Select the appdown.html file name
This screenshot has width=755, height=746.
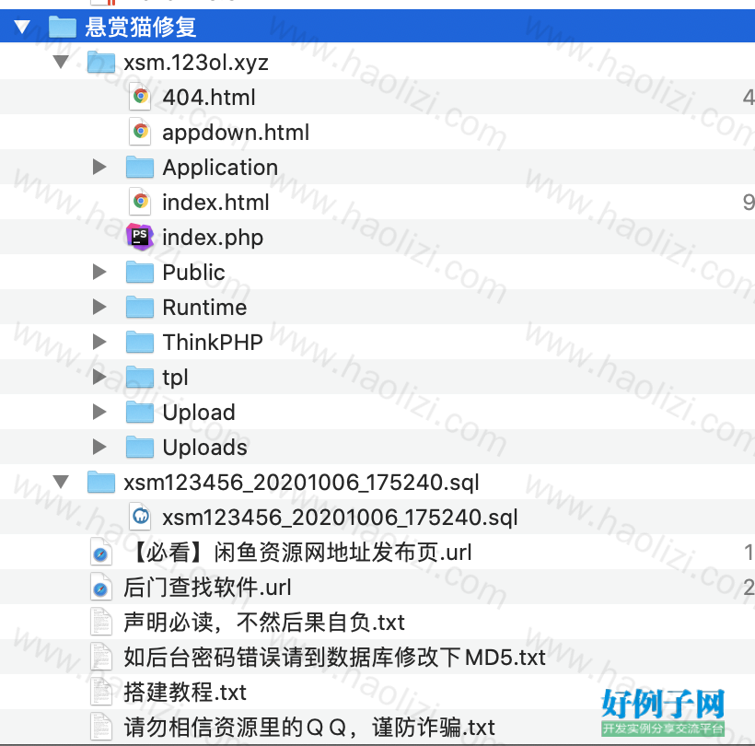236,133
